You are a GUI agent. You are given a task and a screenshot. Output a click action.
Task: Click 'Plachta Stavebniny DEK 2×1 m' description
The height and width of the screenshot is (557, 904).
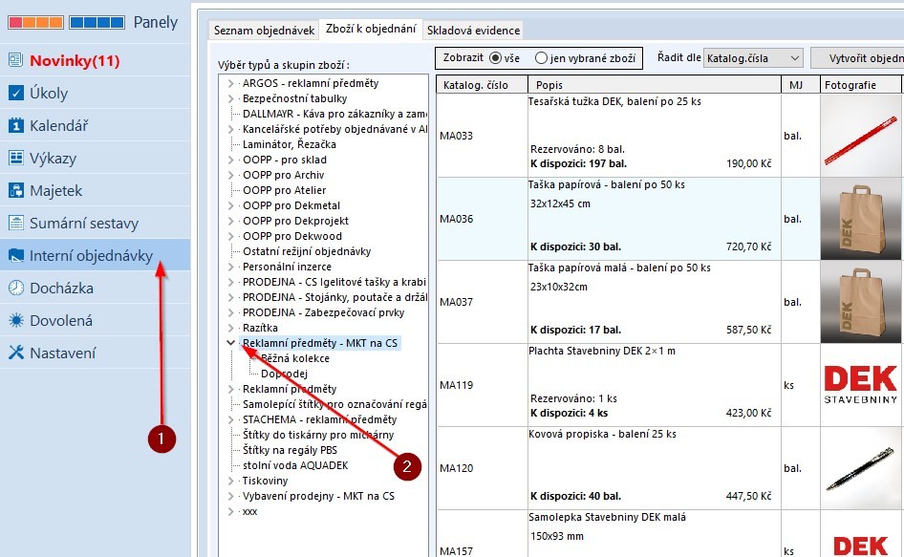[602, 351]
